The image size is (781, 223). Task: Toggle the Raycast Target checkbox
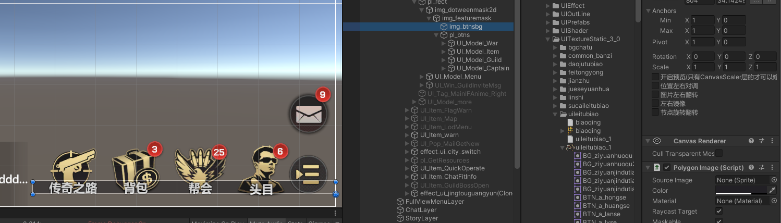[x=719, y=212]
